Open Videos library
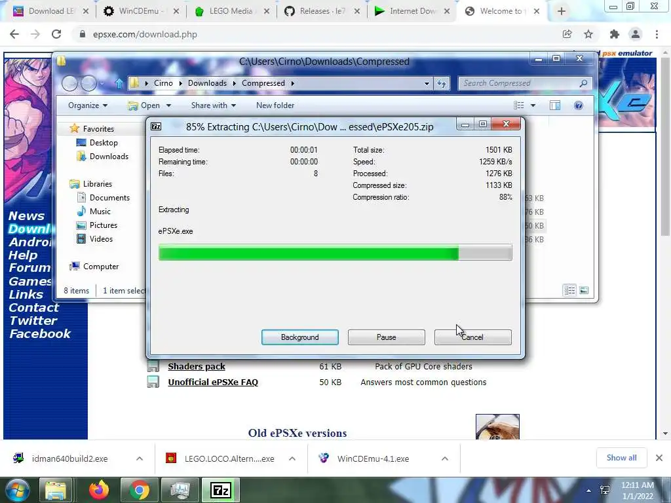671x503 pixels. tap(101, 238)
